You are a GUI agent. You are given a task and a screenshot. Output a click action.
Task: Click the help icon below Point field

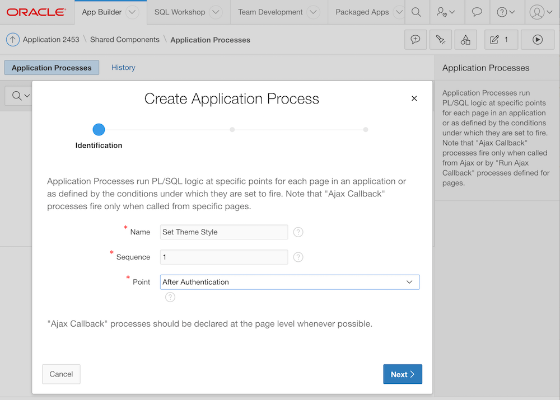coord(170,297)
